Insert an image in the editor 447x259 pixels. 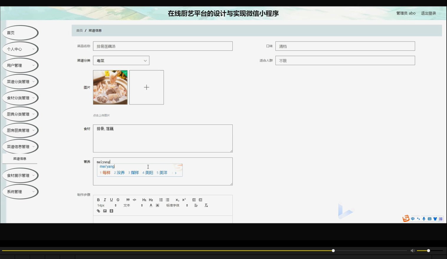[105, 211]
